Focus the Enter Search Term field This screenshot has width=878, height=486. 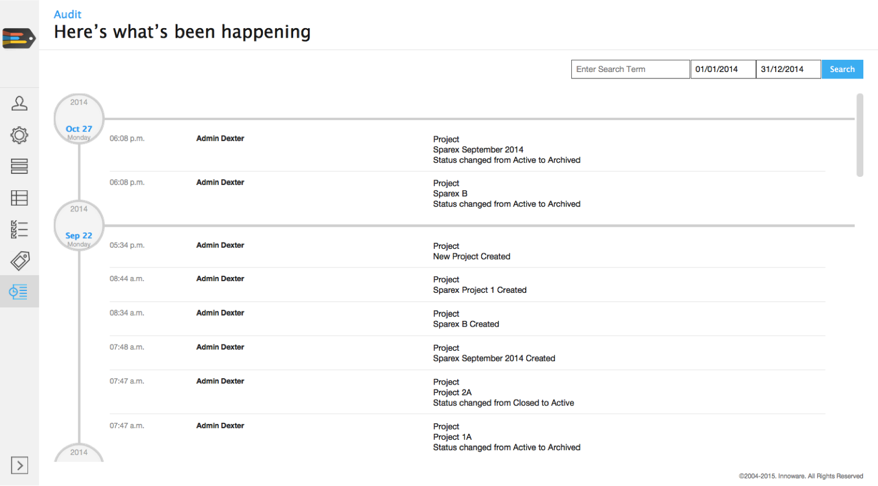click(630, 69)
